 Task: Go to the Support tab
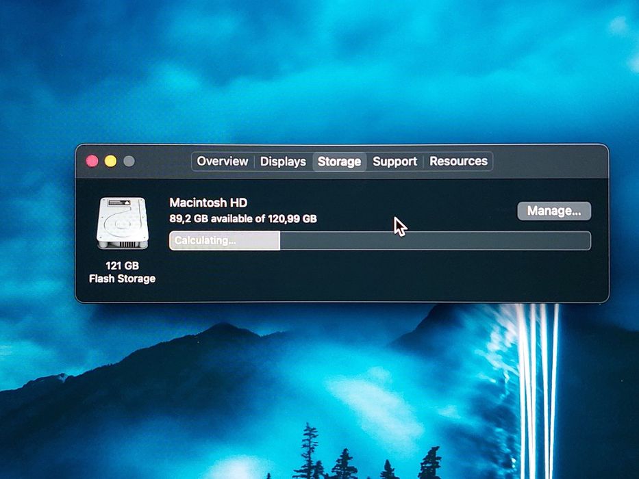pyautogui.click(x=395, y=161)
